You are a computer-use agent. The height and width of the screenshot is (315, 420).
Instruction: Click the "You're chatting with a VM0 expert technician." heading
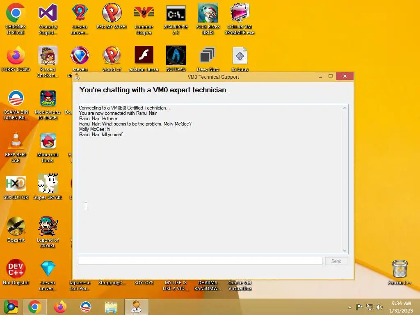point(153,90)
